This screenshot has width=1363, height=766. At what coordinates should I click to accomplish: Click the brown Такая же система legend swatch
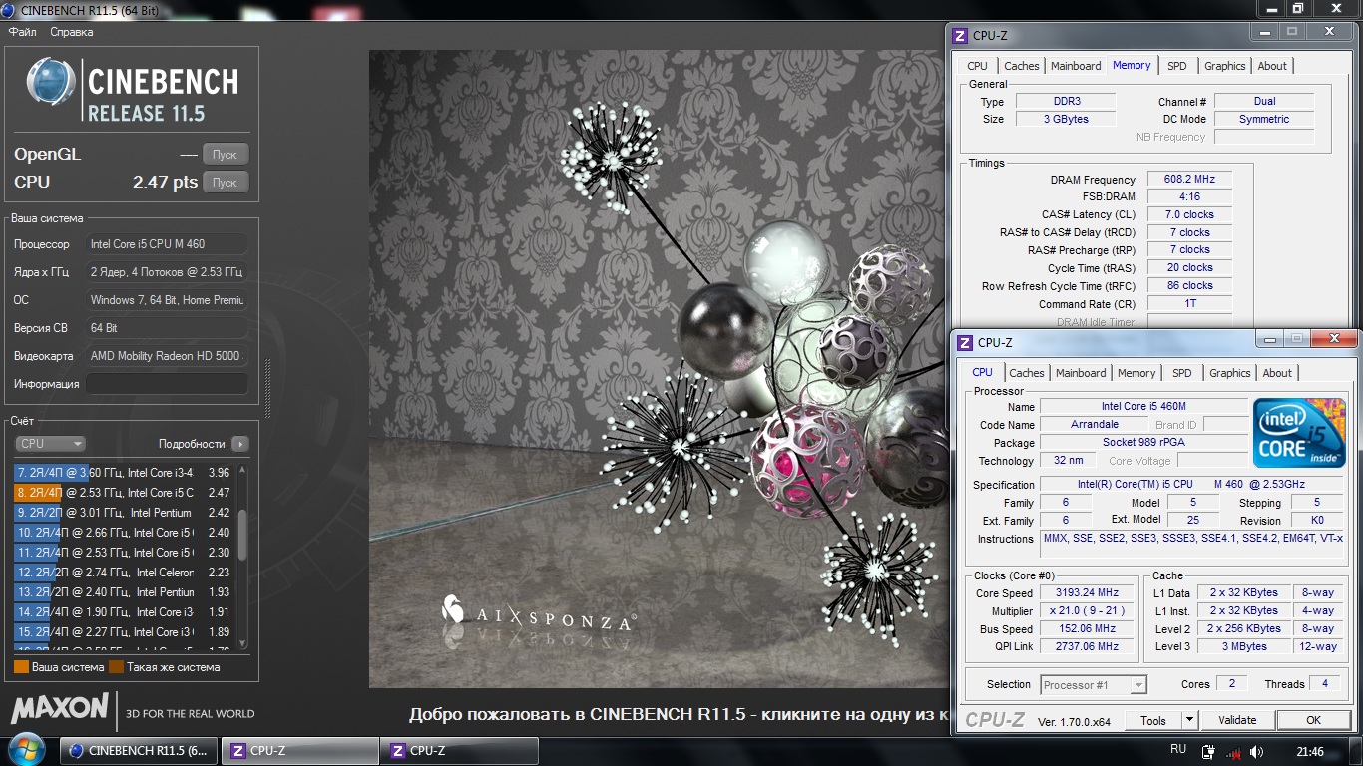(116, 667)
